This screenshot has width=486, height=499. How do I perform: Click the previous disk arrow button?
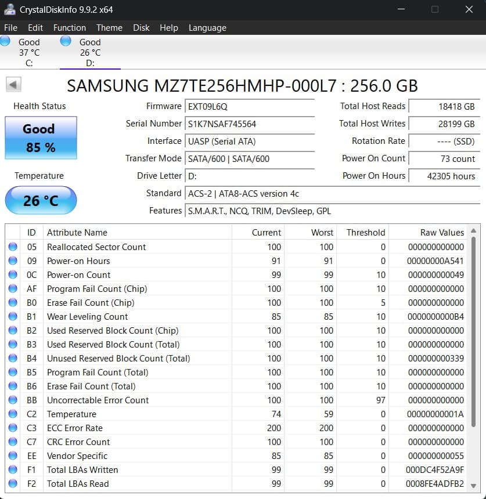coord(13,84)
